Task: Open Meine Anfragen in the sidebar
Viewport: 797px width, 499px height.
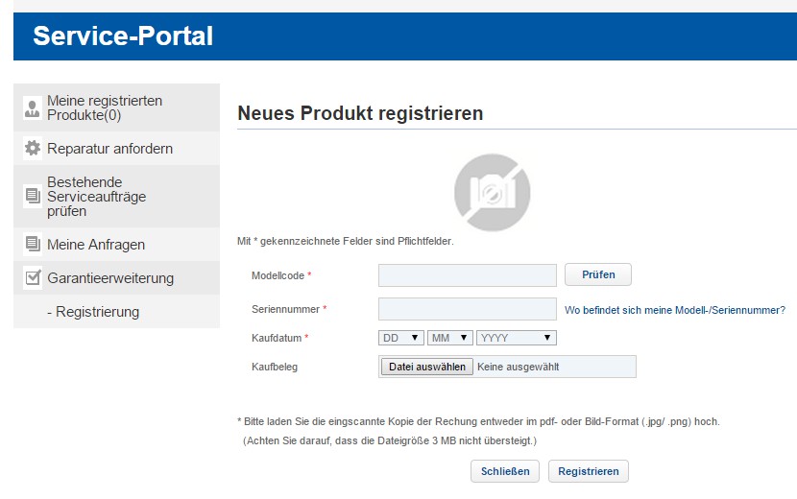Action: [96, 245]
